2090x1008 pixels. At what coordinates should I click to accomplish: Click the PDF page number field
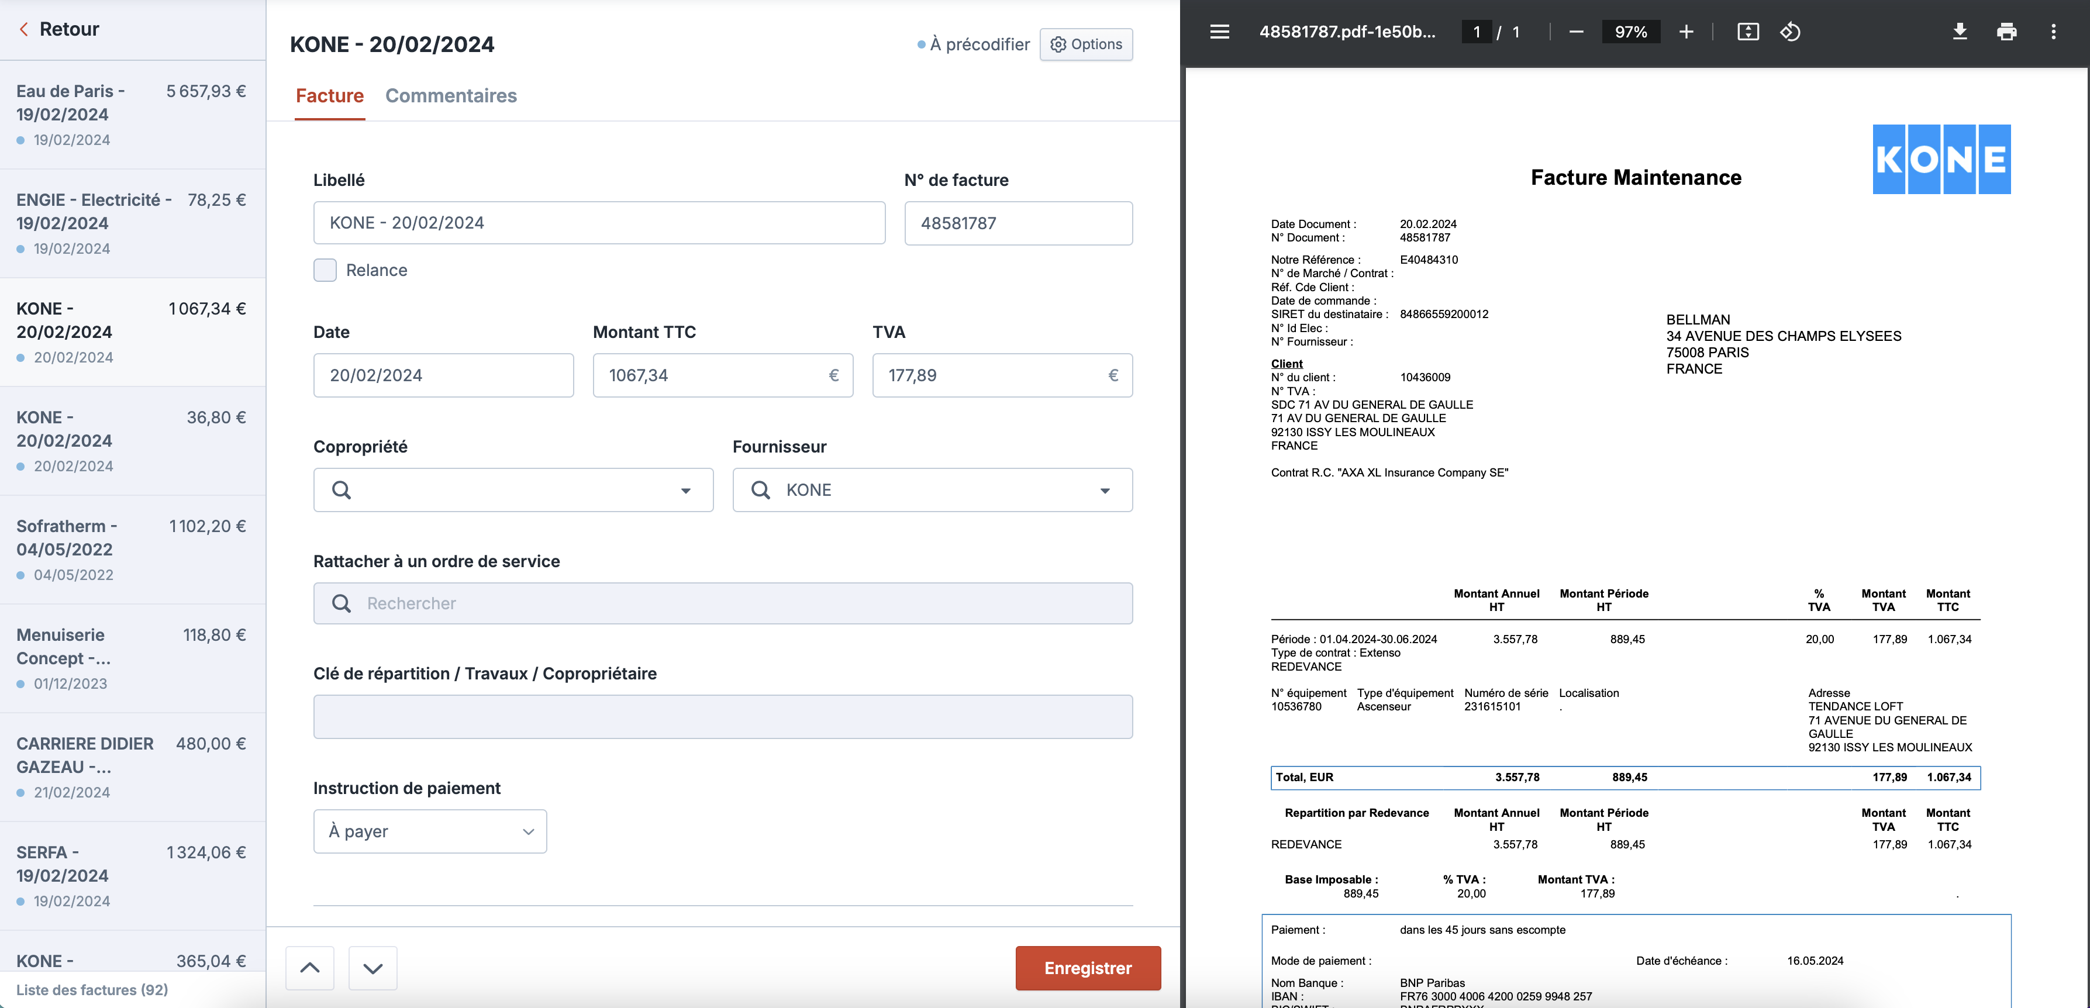(x=1477, y=32)
